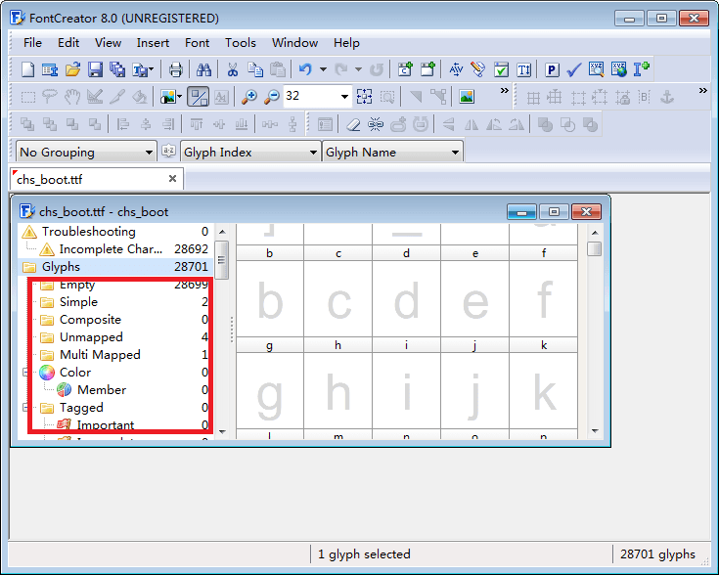Click the Print icon
The image size is (719, 575).
tap(176, 69)
